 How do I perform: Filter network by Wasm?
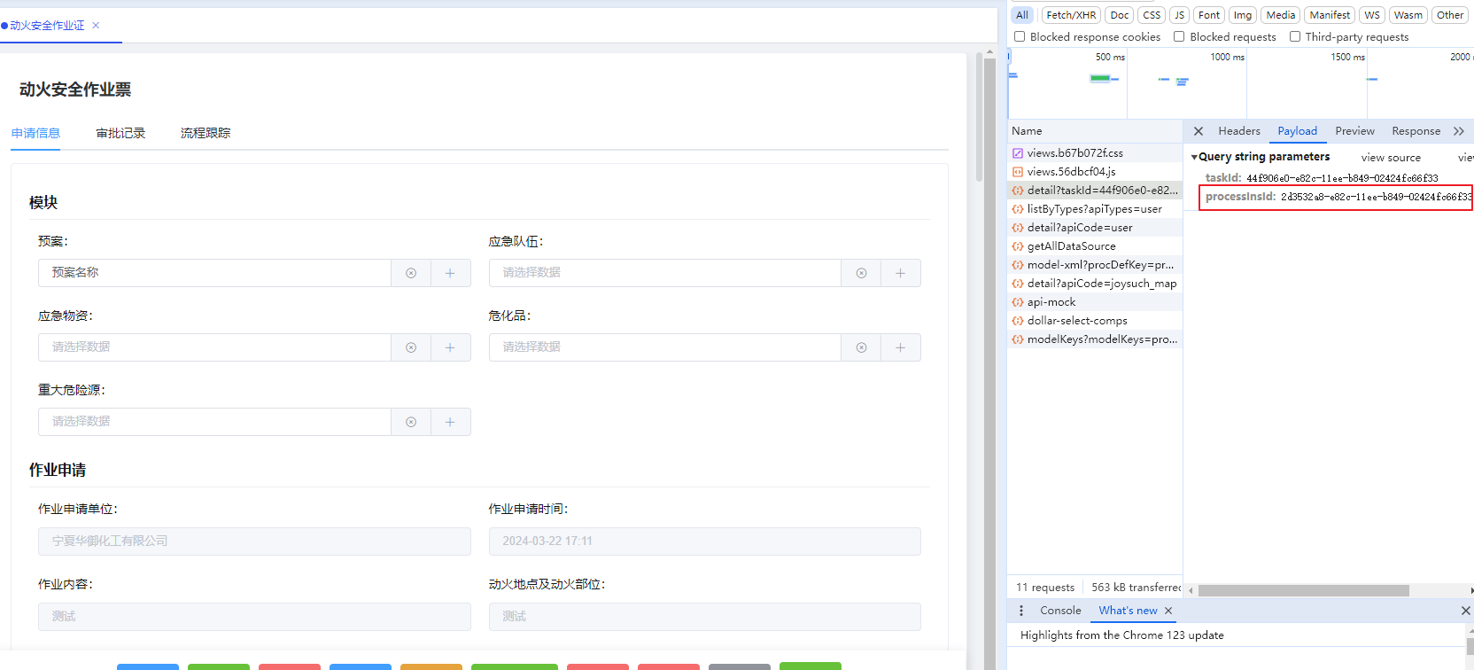click(x=1408, y=15)
